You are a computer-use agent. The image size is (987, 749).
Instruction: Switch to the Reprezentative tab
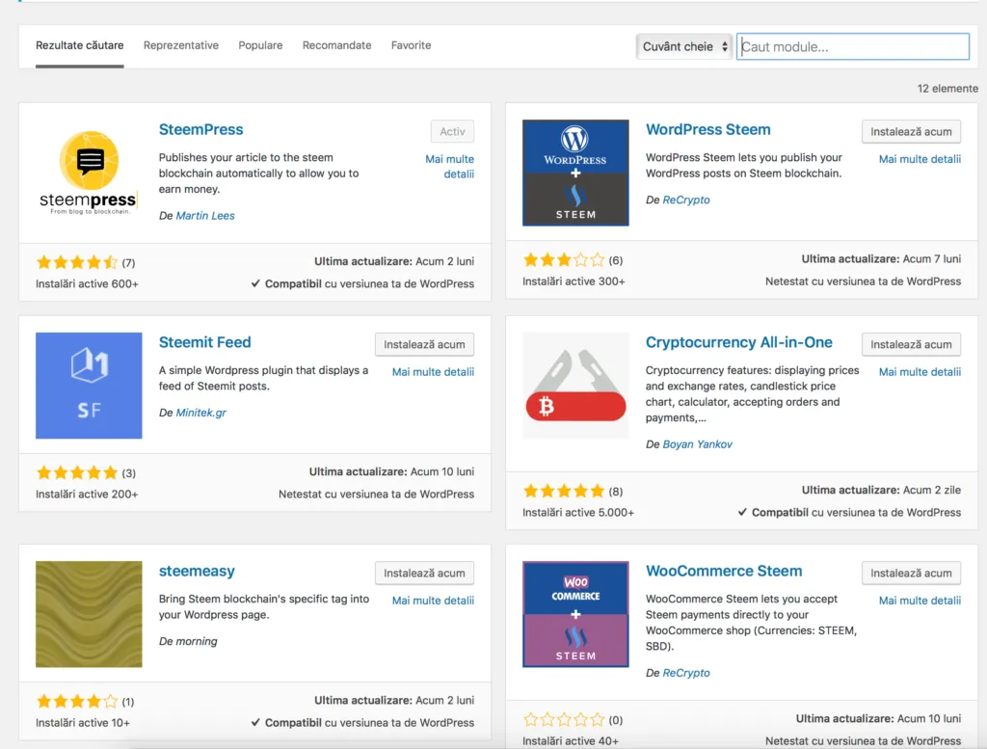coord(180,45)
